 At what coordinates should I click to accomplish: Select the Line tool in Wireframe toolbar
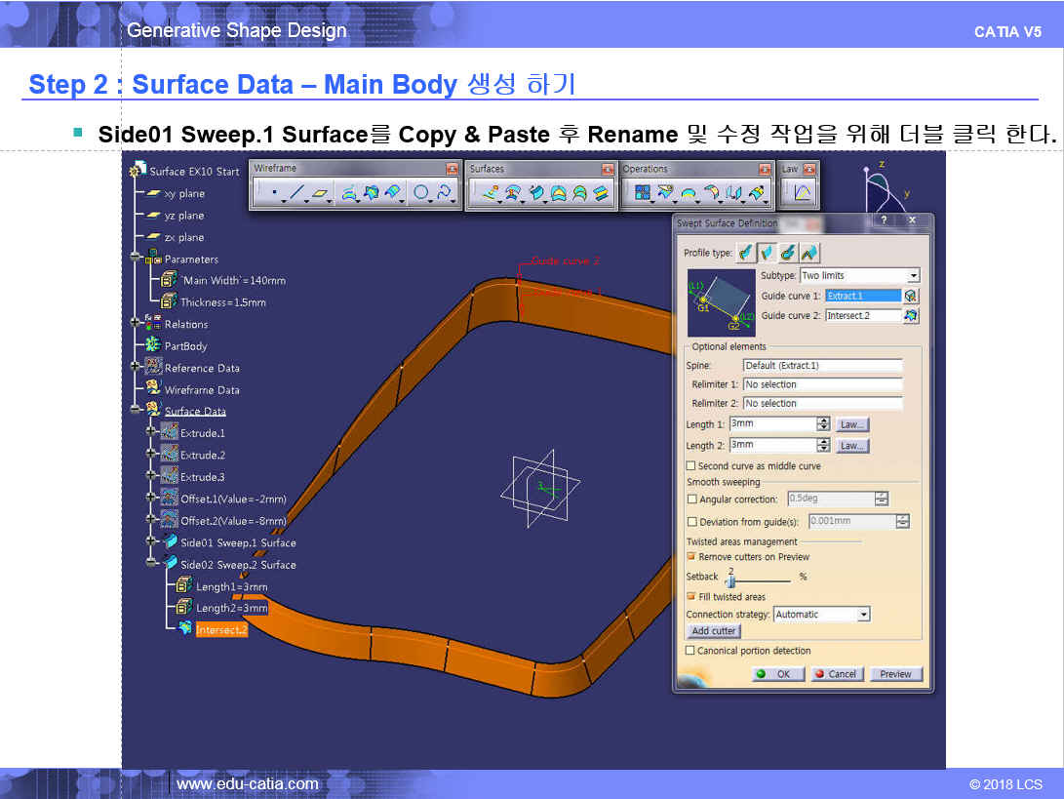coord(297,193)
